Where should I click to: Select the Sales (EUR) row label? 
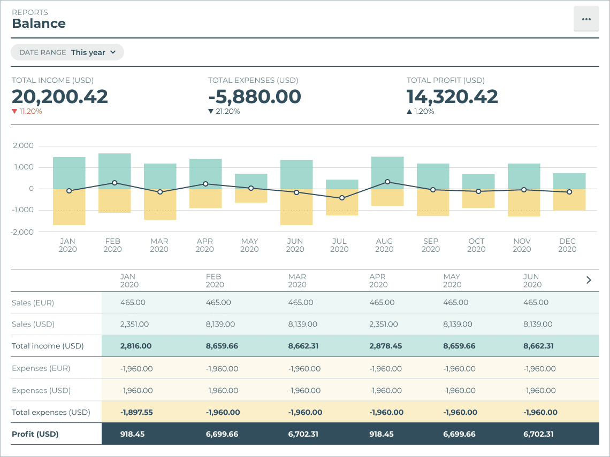[33, 303]
